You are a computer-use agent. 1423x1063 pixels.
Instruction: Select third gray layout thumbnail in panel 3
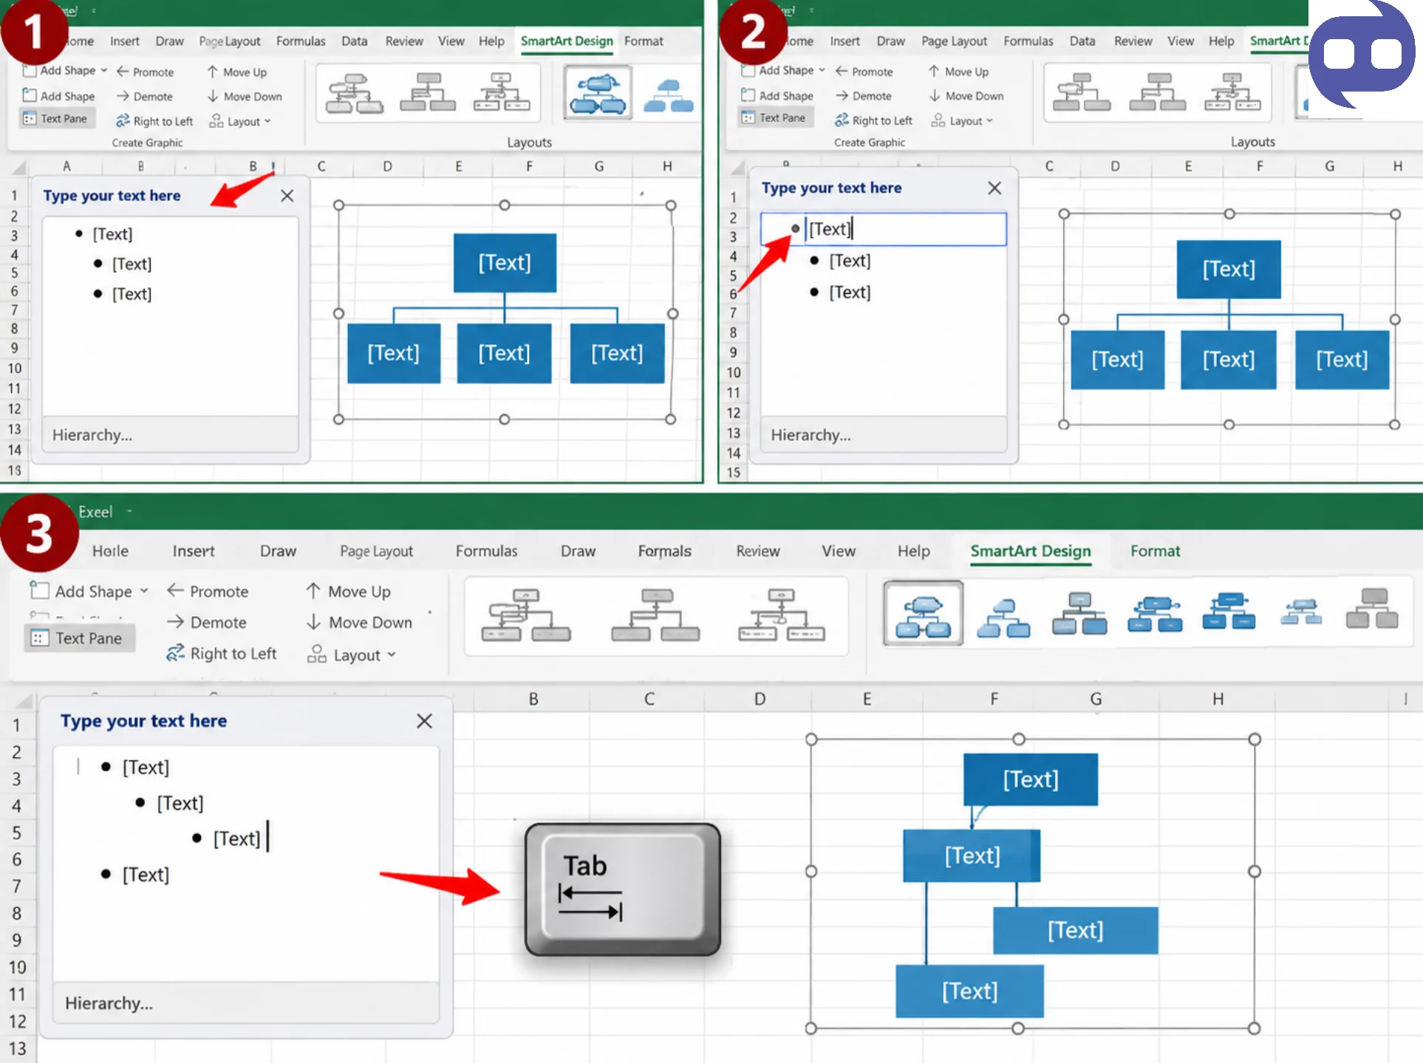(x=782, y=615)
